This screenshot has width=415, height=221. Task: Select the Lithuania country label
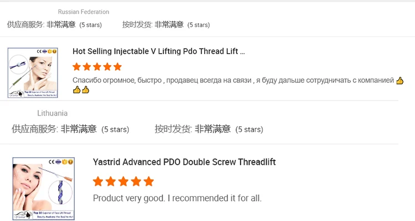pyautogui.click(x=53, y=113)
